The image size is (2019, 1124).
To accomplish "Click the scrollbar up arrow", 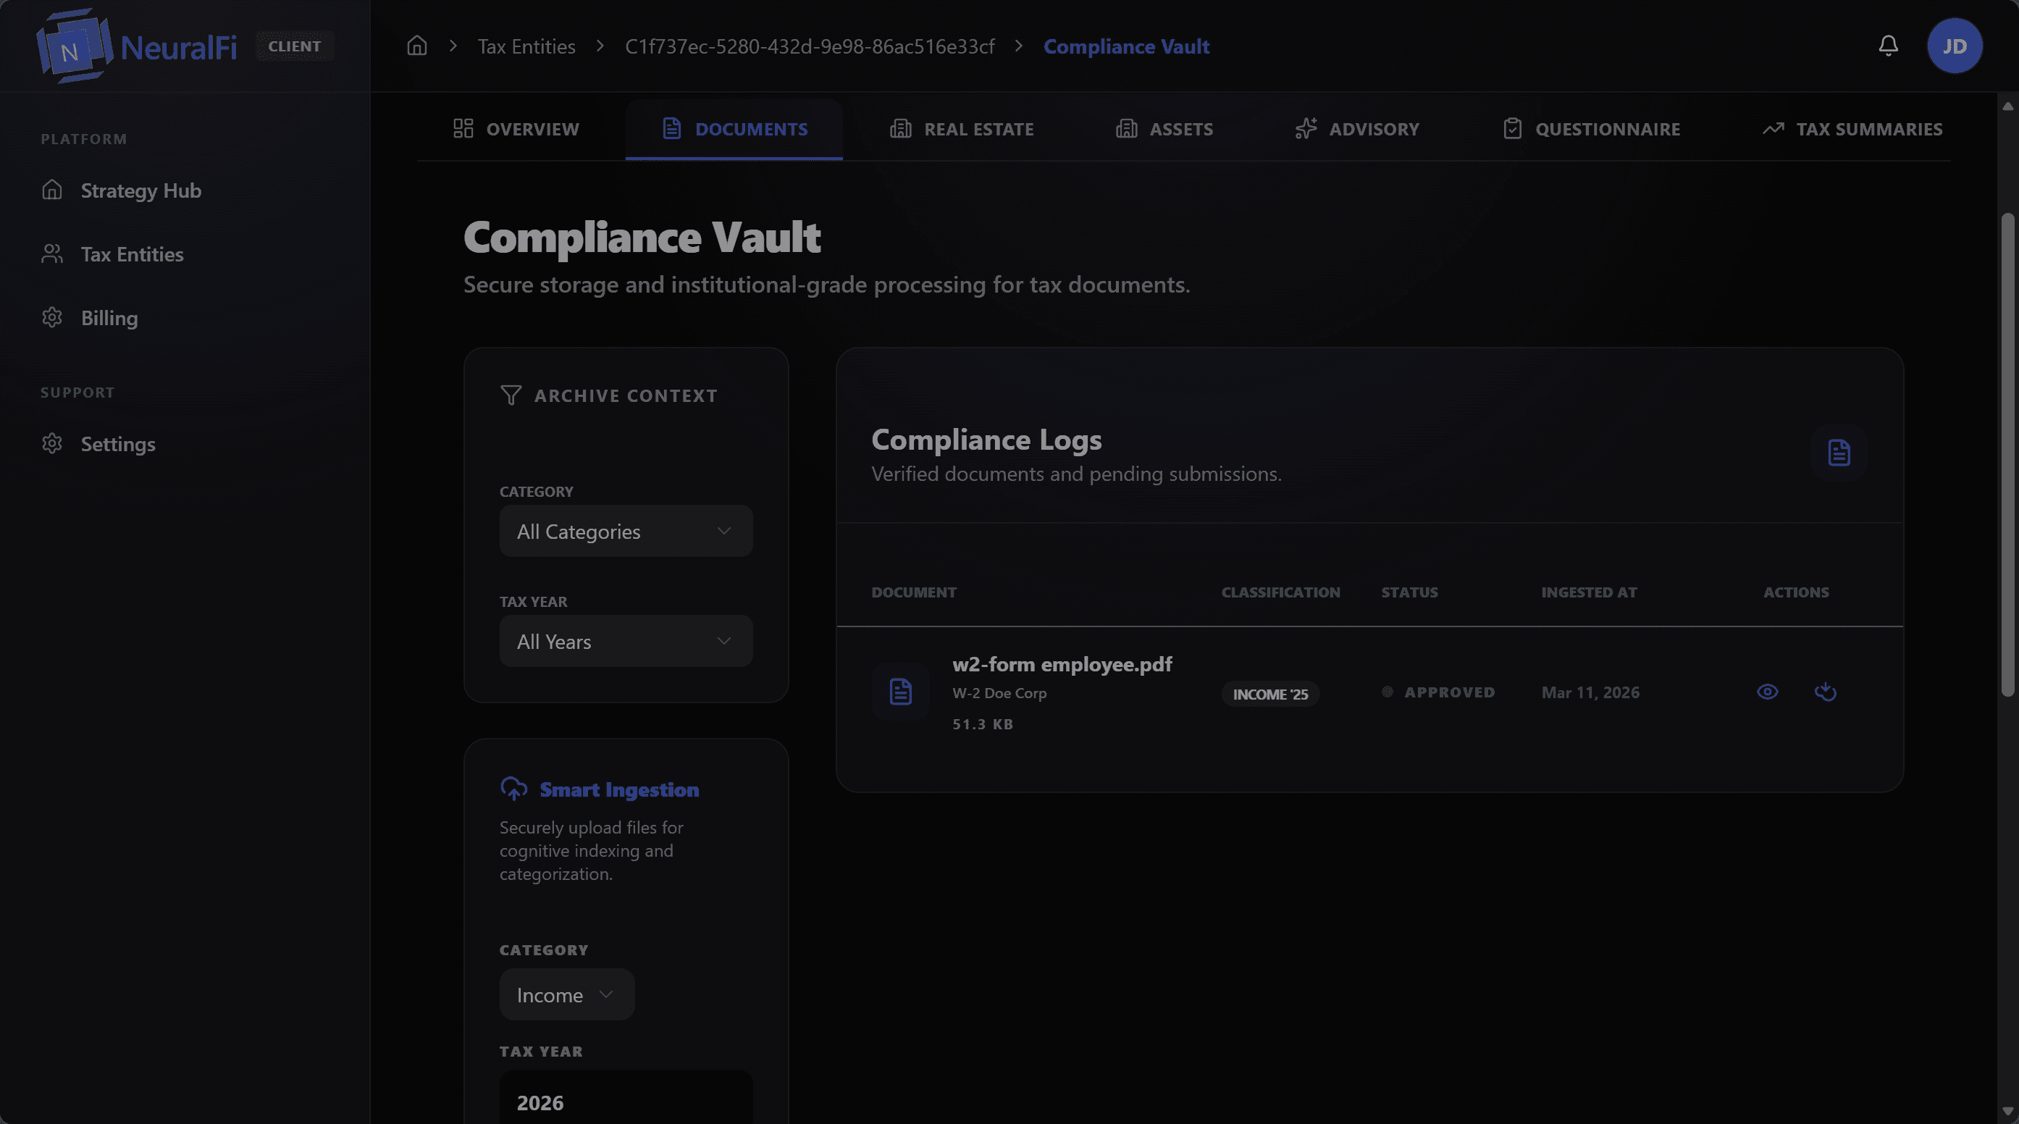I will [x=2007, y=105].
